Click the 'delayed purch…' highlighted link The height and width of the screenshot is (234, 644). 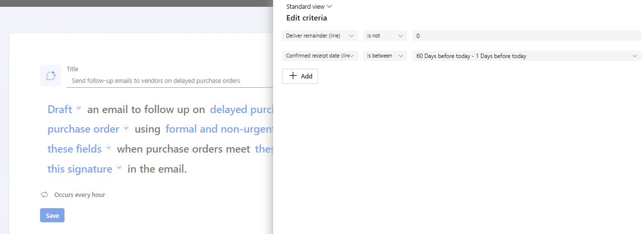point(241,109)
